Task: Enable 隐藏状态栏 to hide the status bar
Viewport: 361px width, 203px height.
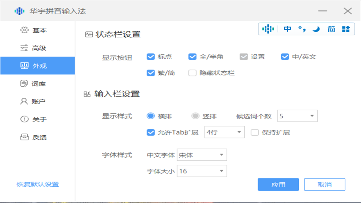Action: (x=192, y=73)
